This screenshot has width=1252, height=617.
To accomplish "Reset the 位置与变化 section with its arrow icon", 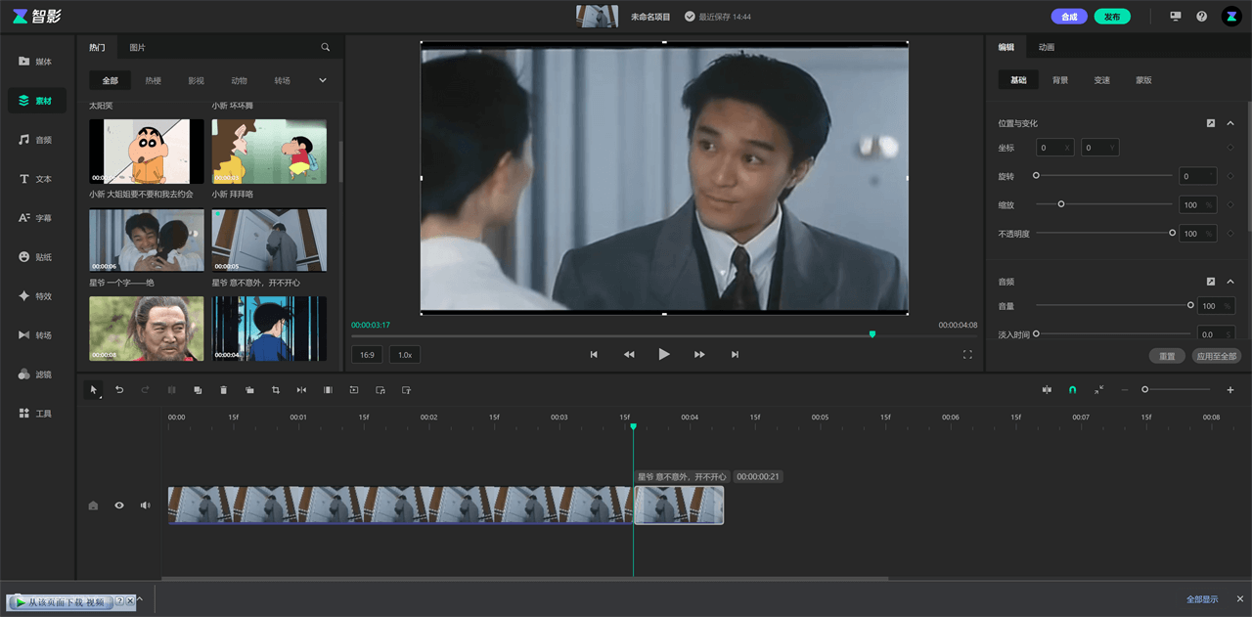I will (x=1211, y=123).
